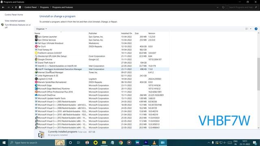
Task: Click the vertical scrollbar thumb
Action: coord(258,74)
